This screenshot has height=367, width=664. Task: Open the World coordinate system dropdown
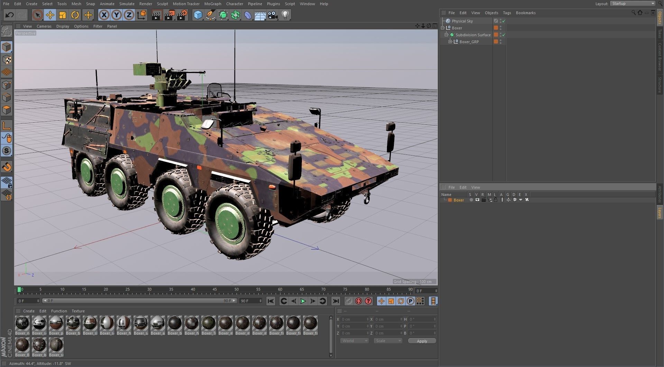(x=354, y=341)
